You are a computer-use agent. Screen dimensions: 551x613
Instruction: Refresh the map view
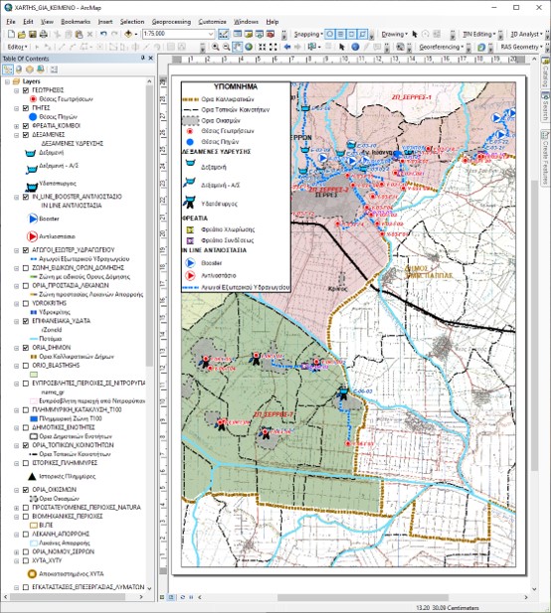click(x=182, y=597)
